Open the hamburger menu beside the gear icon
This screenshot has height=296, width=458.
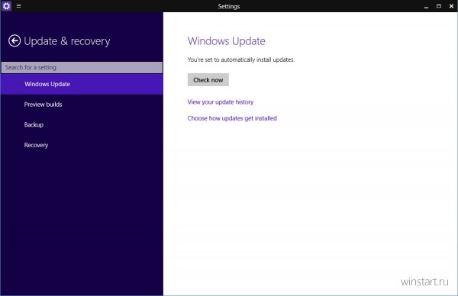point(18,6)
